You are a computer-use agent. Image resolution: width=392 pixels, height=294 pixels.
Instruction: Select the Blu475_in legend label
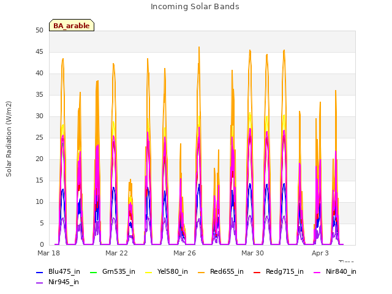(x=64, y=272)
